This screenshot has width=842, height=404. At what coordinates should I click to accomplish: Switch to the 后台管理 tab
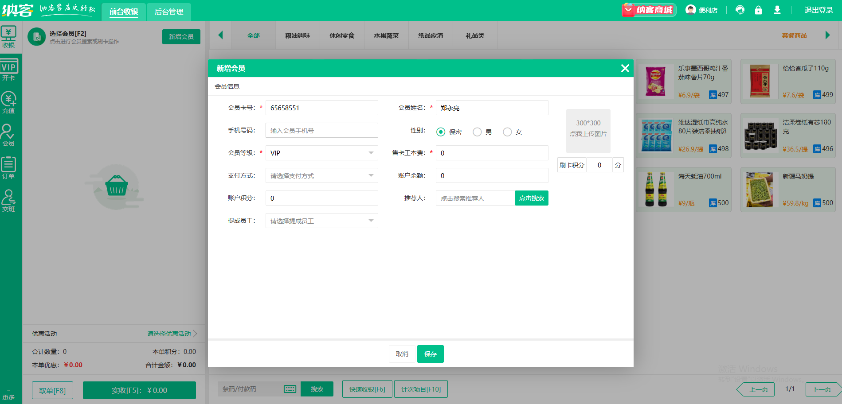168,12
